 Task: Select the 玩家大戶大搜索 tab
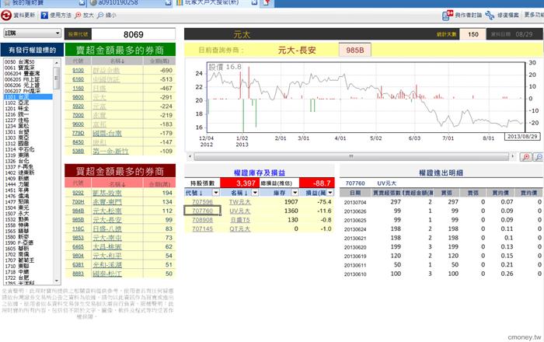(x=214, y=3)
